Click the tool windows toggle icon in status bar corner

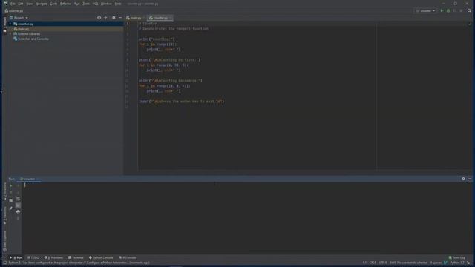pos(5,263)
